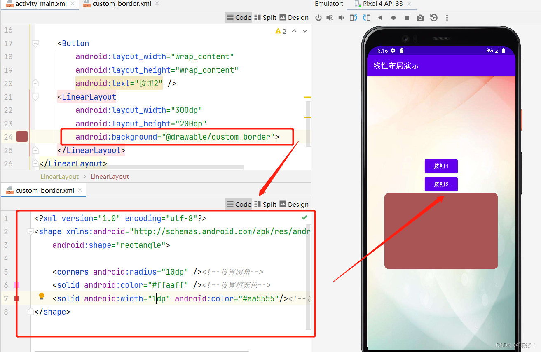This screenshot has height=352, width=541.
Task: Switch top editor to Code view
Action: point(239,17)
